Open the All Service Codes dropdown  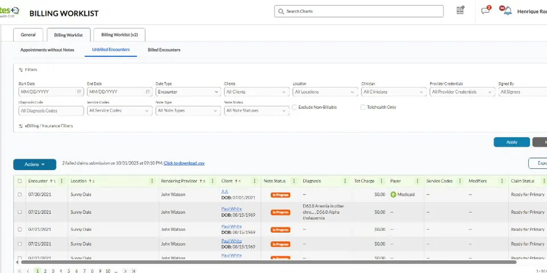(x=119, y=111)
